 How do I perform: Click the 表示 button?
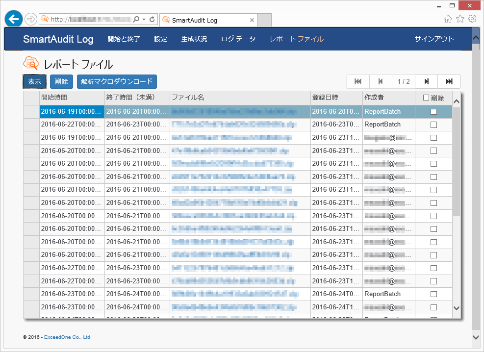coord(34,81)
